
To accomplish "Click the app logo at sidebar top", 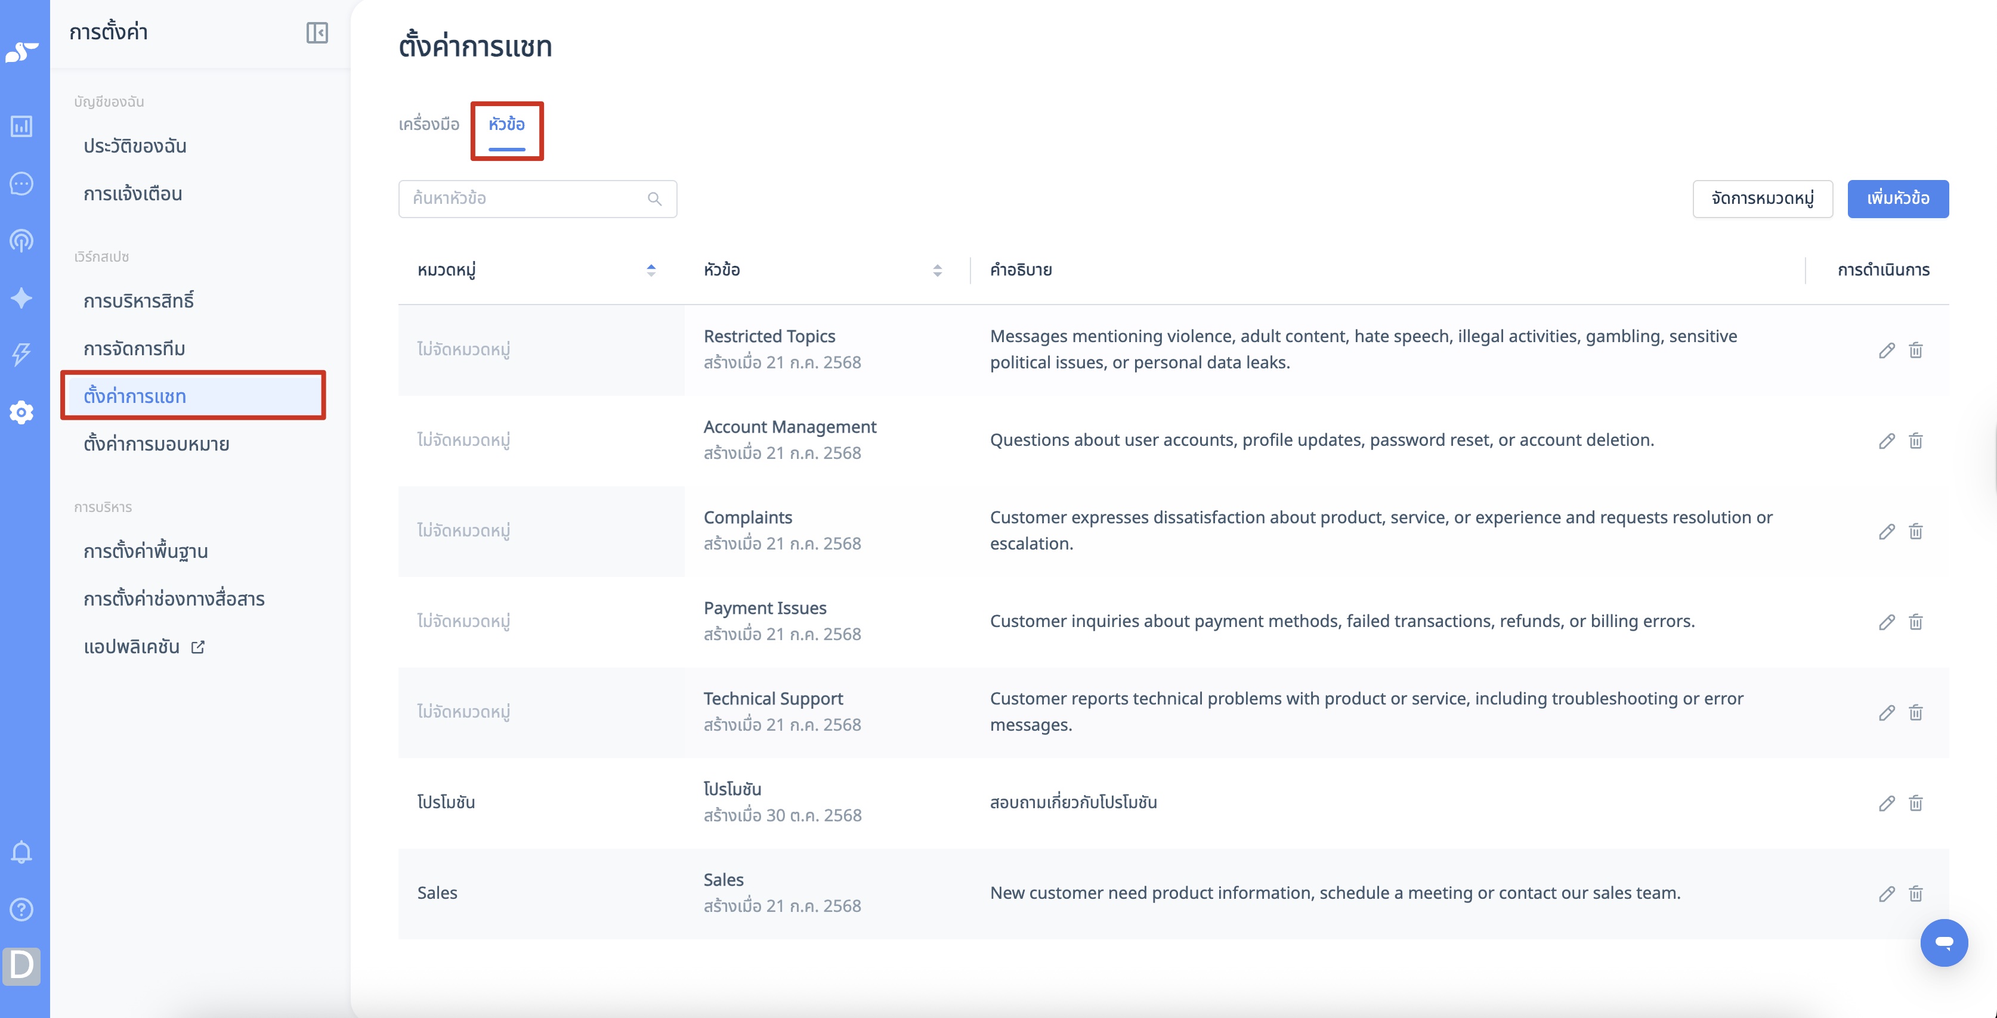I will pos(21,52).
